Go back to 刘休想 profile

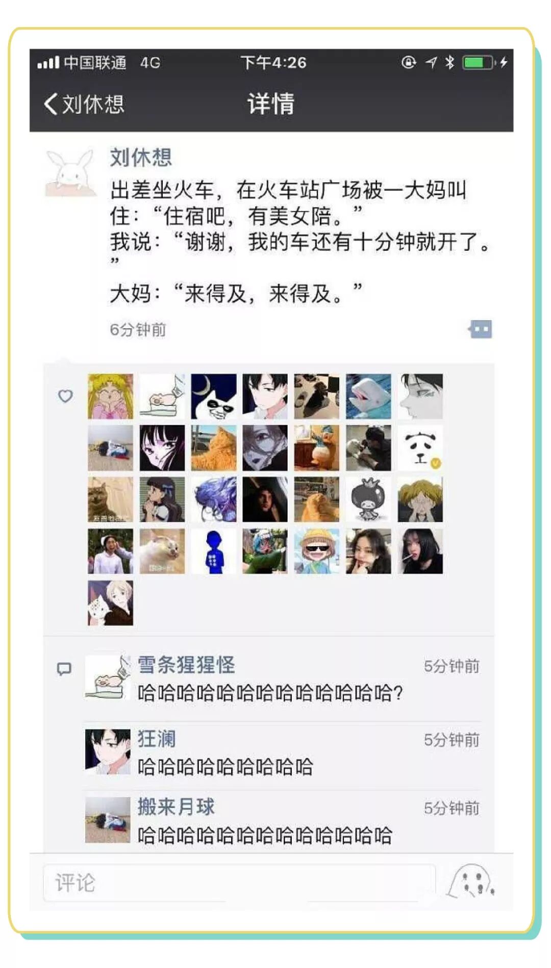click(84, 104)
